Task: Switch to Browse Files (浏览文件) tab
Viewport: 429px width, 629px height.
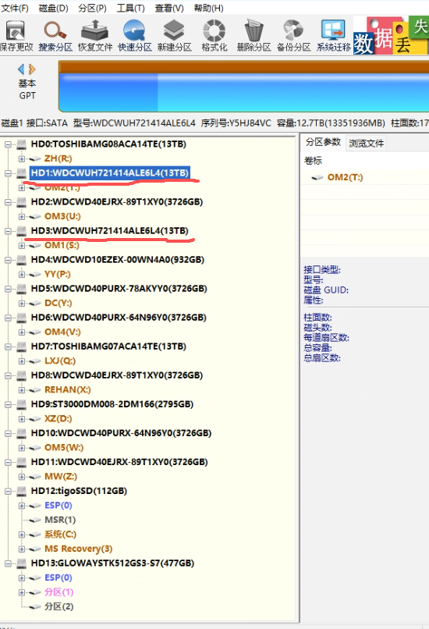Action: click(366, 143)
